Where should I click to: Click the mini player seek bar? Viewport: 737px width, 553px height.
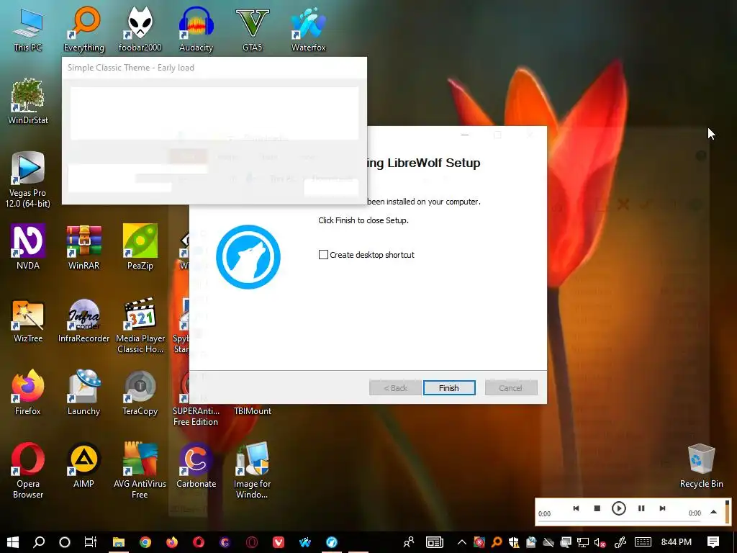(x=618, y=520)
